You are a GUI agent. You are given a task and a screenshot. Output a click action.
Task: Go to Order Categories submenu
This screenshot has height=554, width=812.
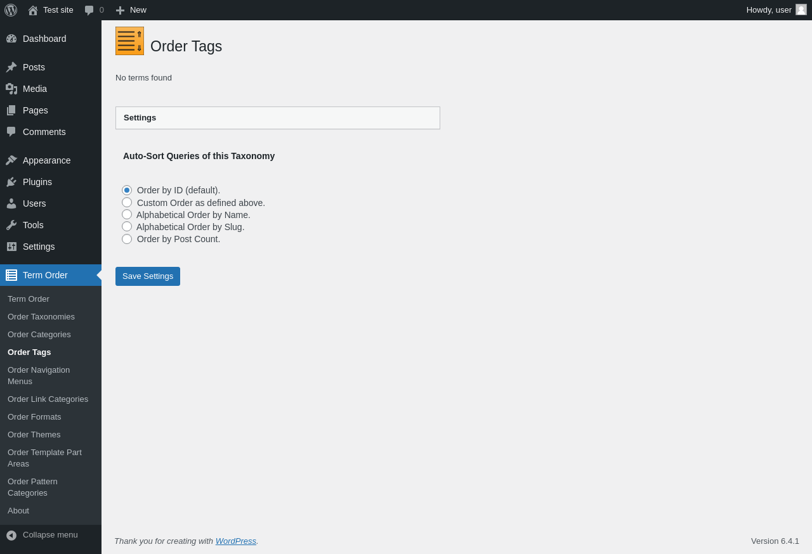(x=39, y=335)
